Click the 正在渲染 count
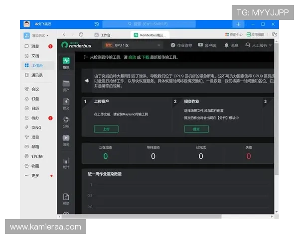 (106, 156)
